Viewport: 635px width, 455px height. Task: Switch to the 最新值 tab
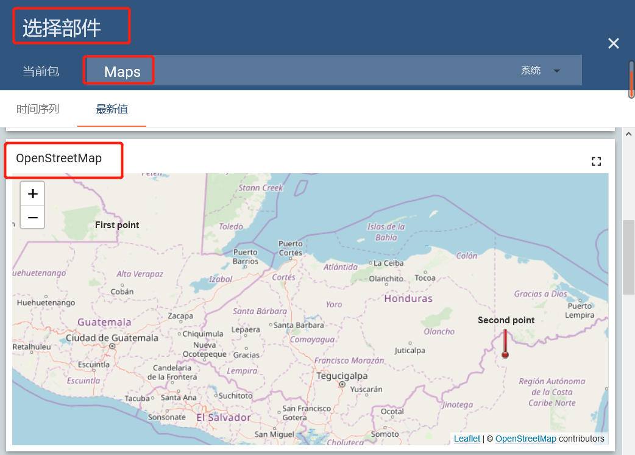112,109
